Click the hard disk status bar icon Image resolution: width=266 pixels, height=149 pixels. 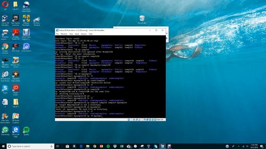128,120
